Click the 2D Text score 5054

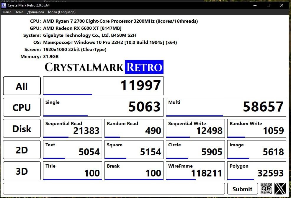(73, 150)
